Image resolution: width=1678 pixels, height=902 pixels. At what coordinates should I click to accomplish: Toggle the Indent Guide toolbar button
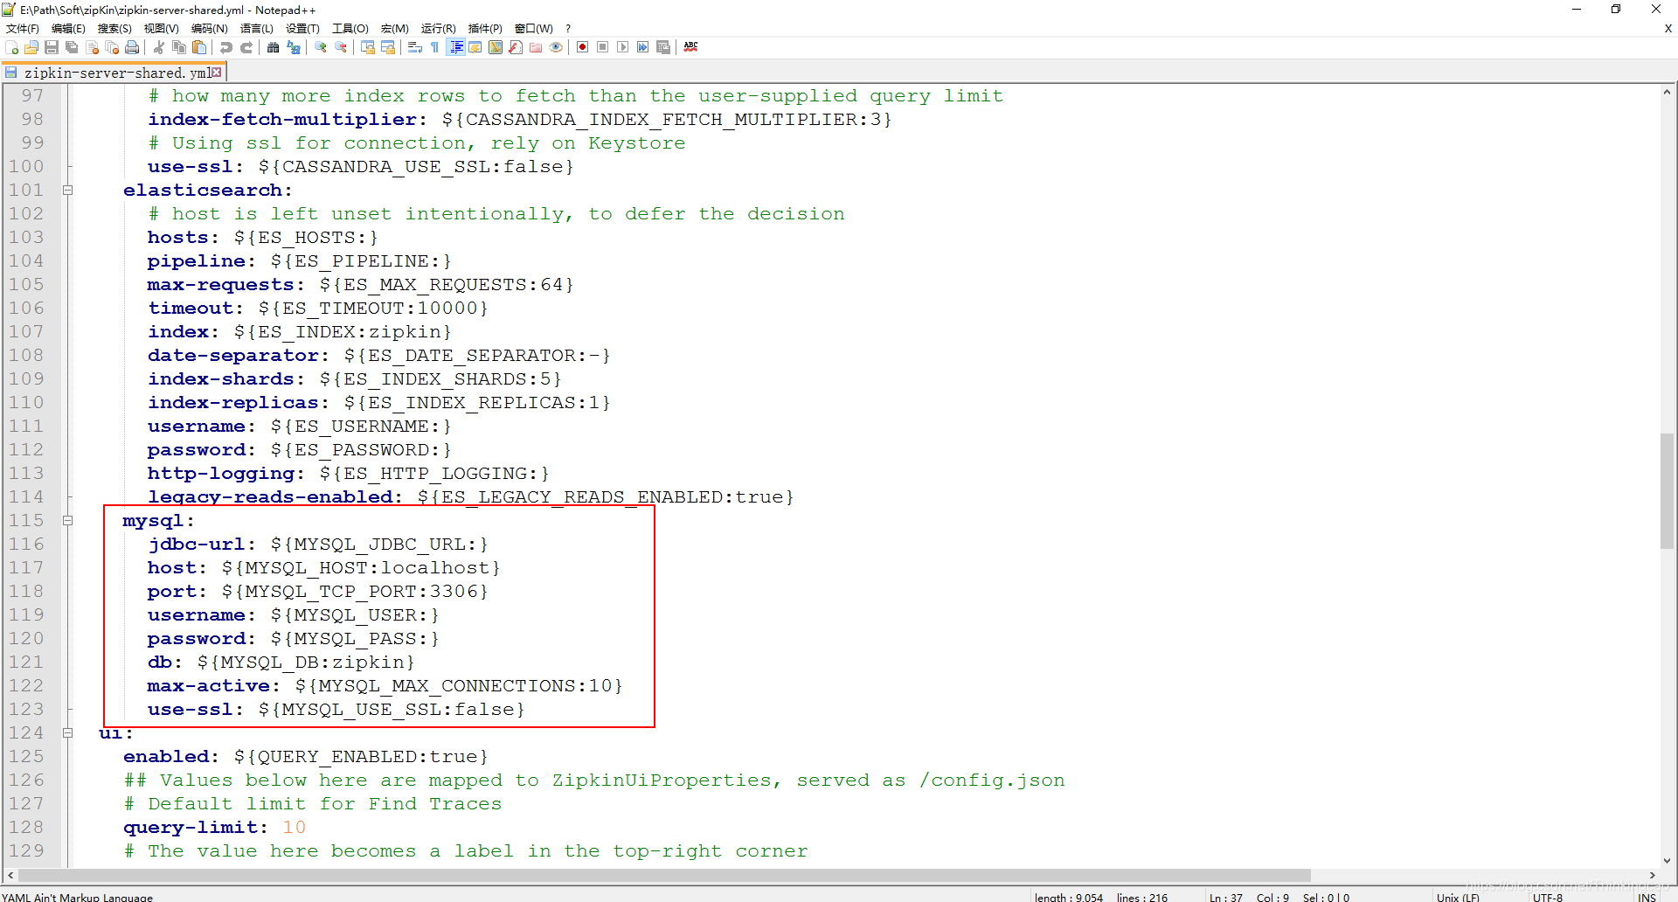click(455, 47)
